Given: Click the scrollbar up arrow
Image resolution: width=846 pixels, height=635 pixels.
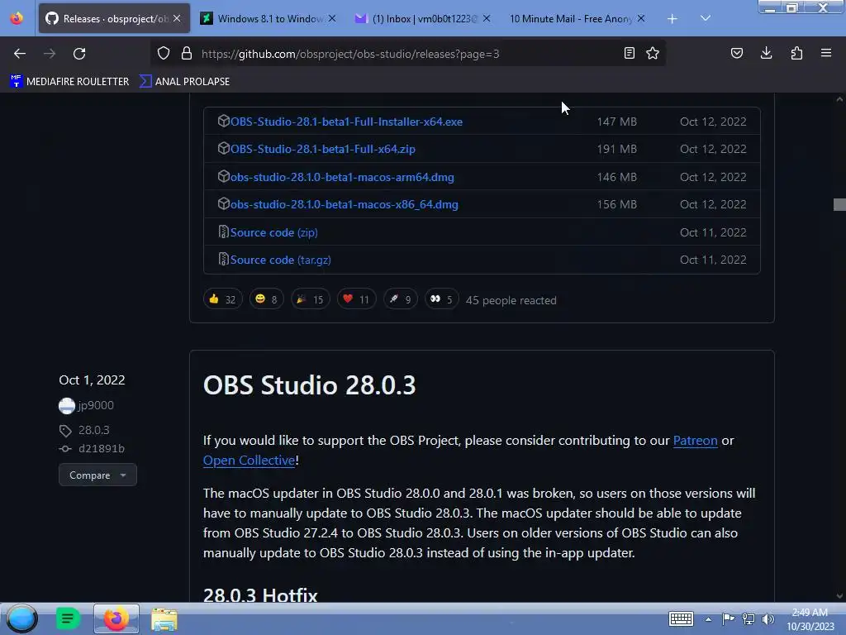Looking at the screenshot, I should (x=839, y=99).
